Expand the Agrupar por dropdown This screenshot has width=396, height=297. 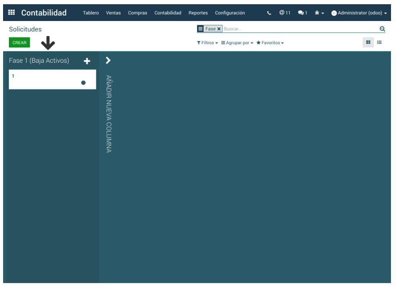point(237,43)
